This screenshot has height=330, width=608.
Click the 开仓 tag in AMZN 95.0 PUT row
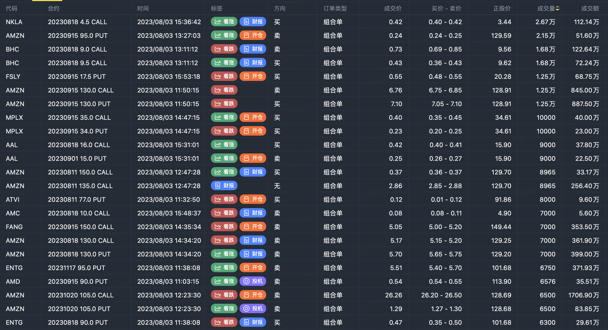[253, 35]
